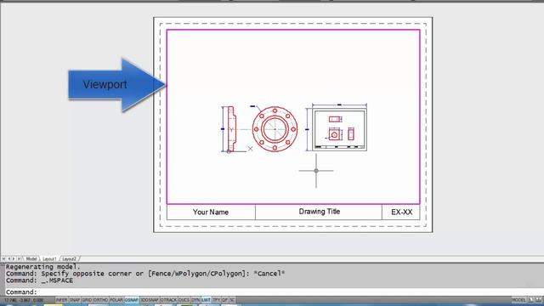This screenshot has height=306, width=544.
Task: Select the nested layout rectangle drawing
Action: click(339, 129)
